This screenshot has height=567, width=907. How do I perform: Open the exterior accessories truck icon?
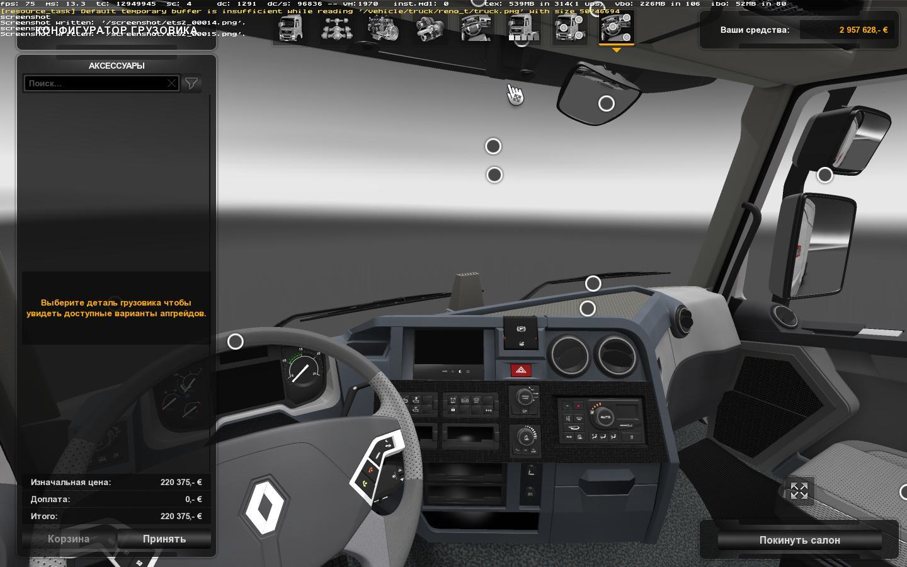(x=569, y=29)
